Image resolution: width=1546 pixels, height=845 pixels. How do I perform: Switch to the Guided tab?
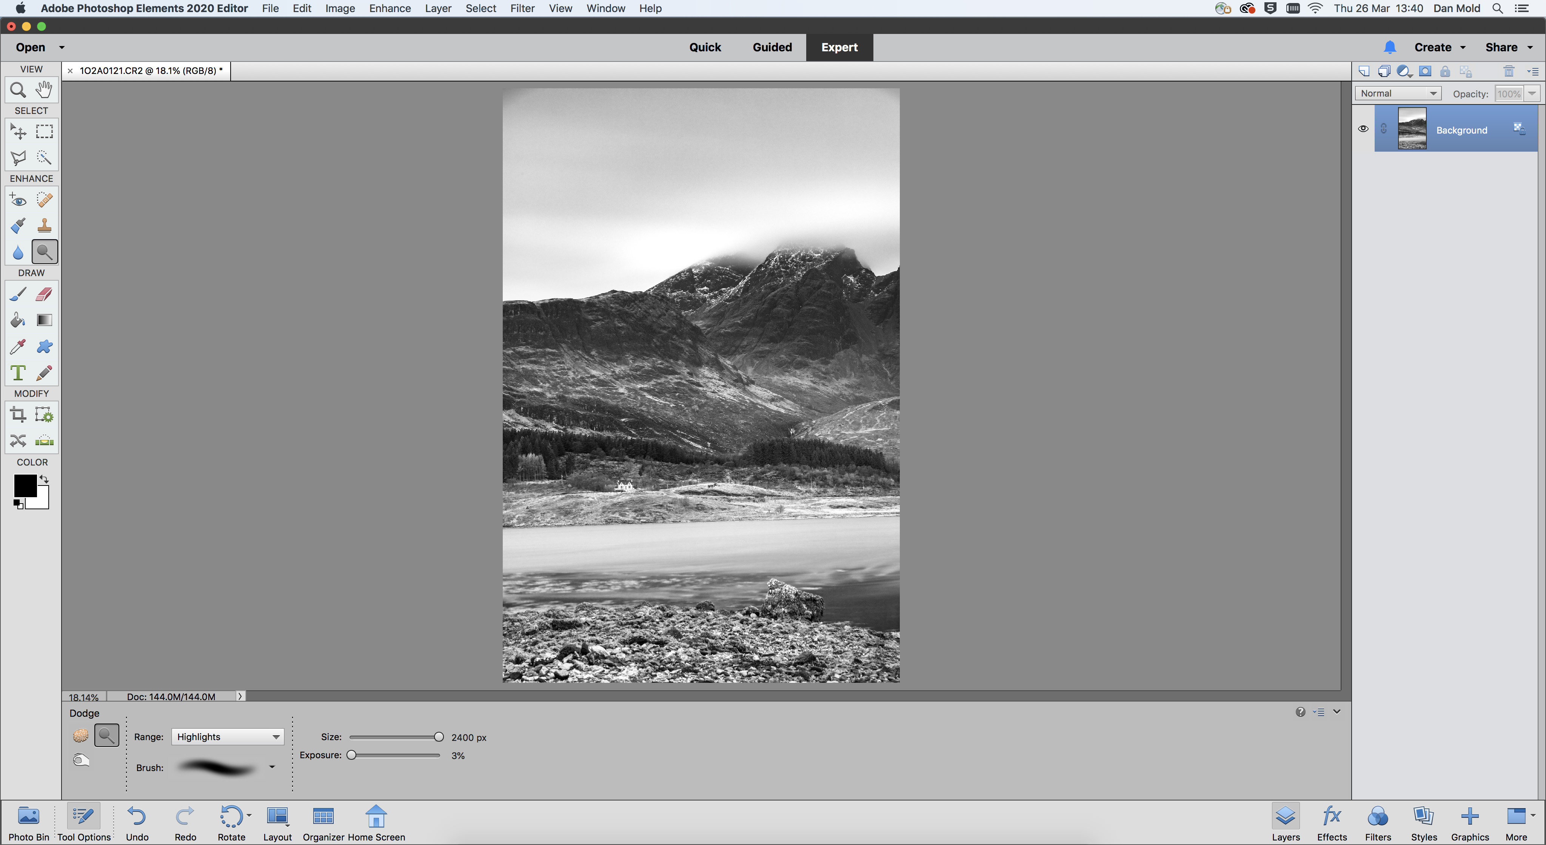click(772, 48)
